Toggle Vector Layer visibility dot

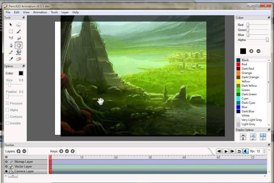6,166
